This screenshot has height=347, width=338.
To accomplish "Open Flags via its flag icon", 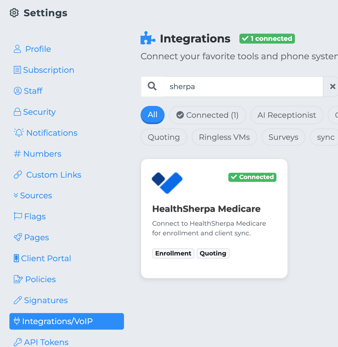I will [x=18, y=216].
